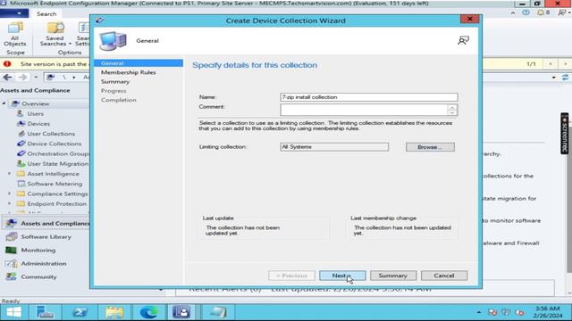Collapse the ribbon using caret icon

(x=513, y=12)
